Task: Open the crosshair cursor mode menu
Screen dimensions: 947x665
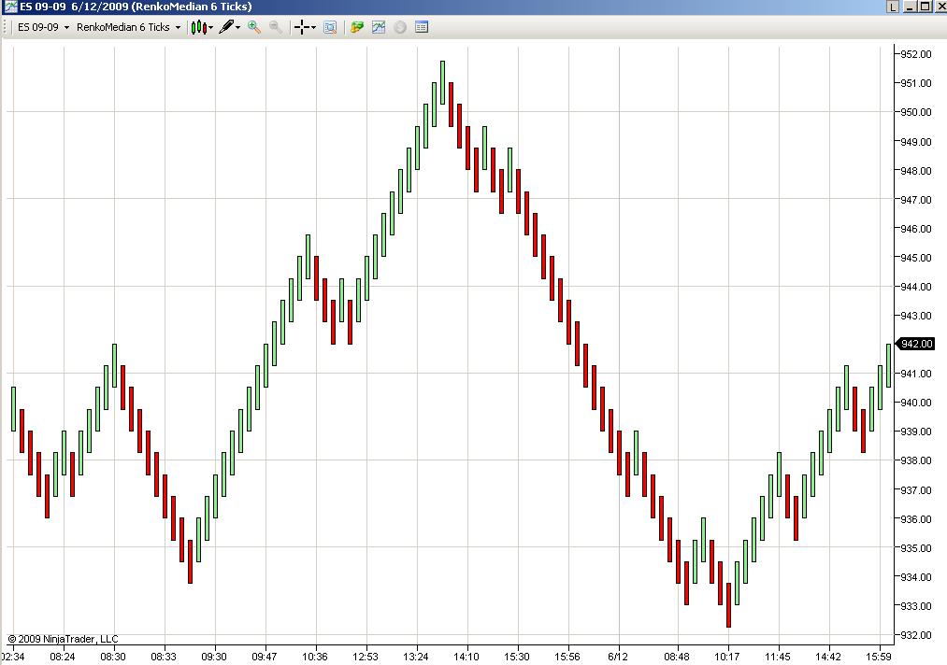Action: pyautogui.click(x=305, y=27)
